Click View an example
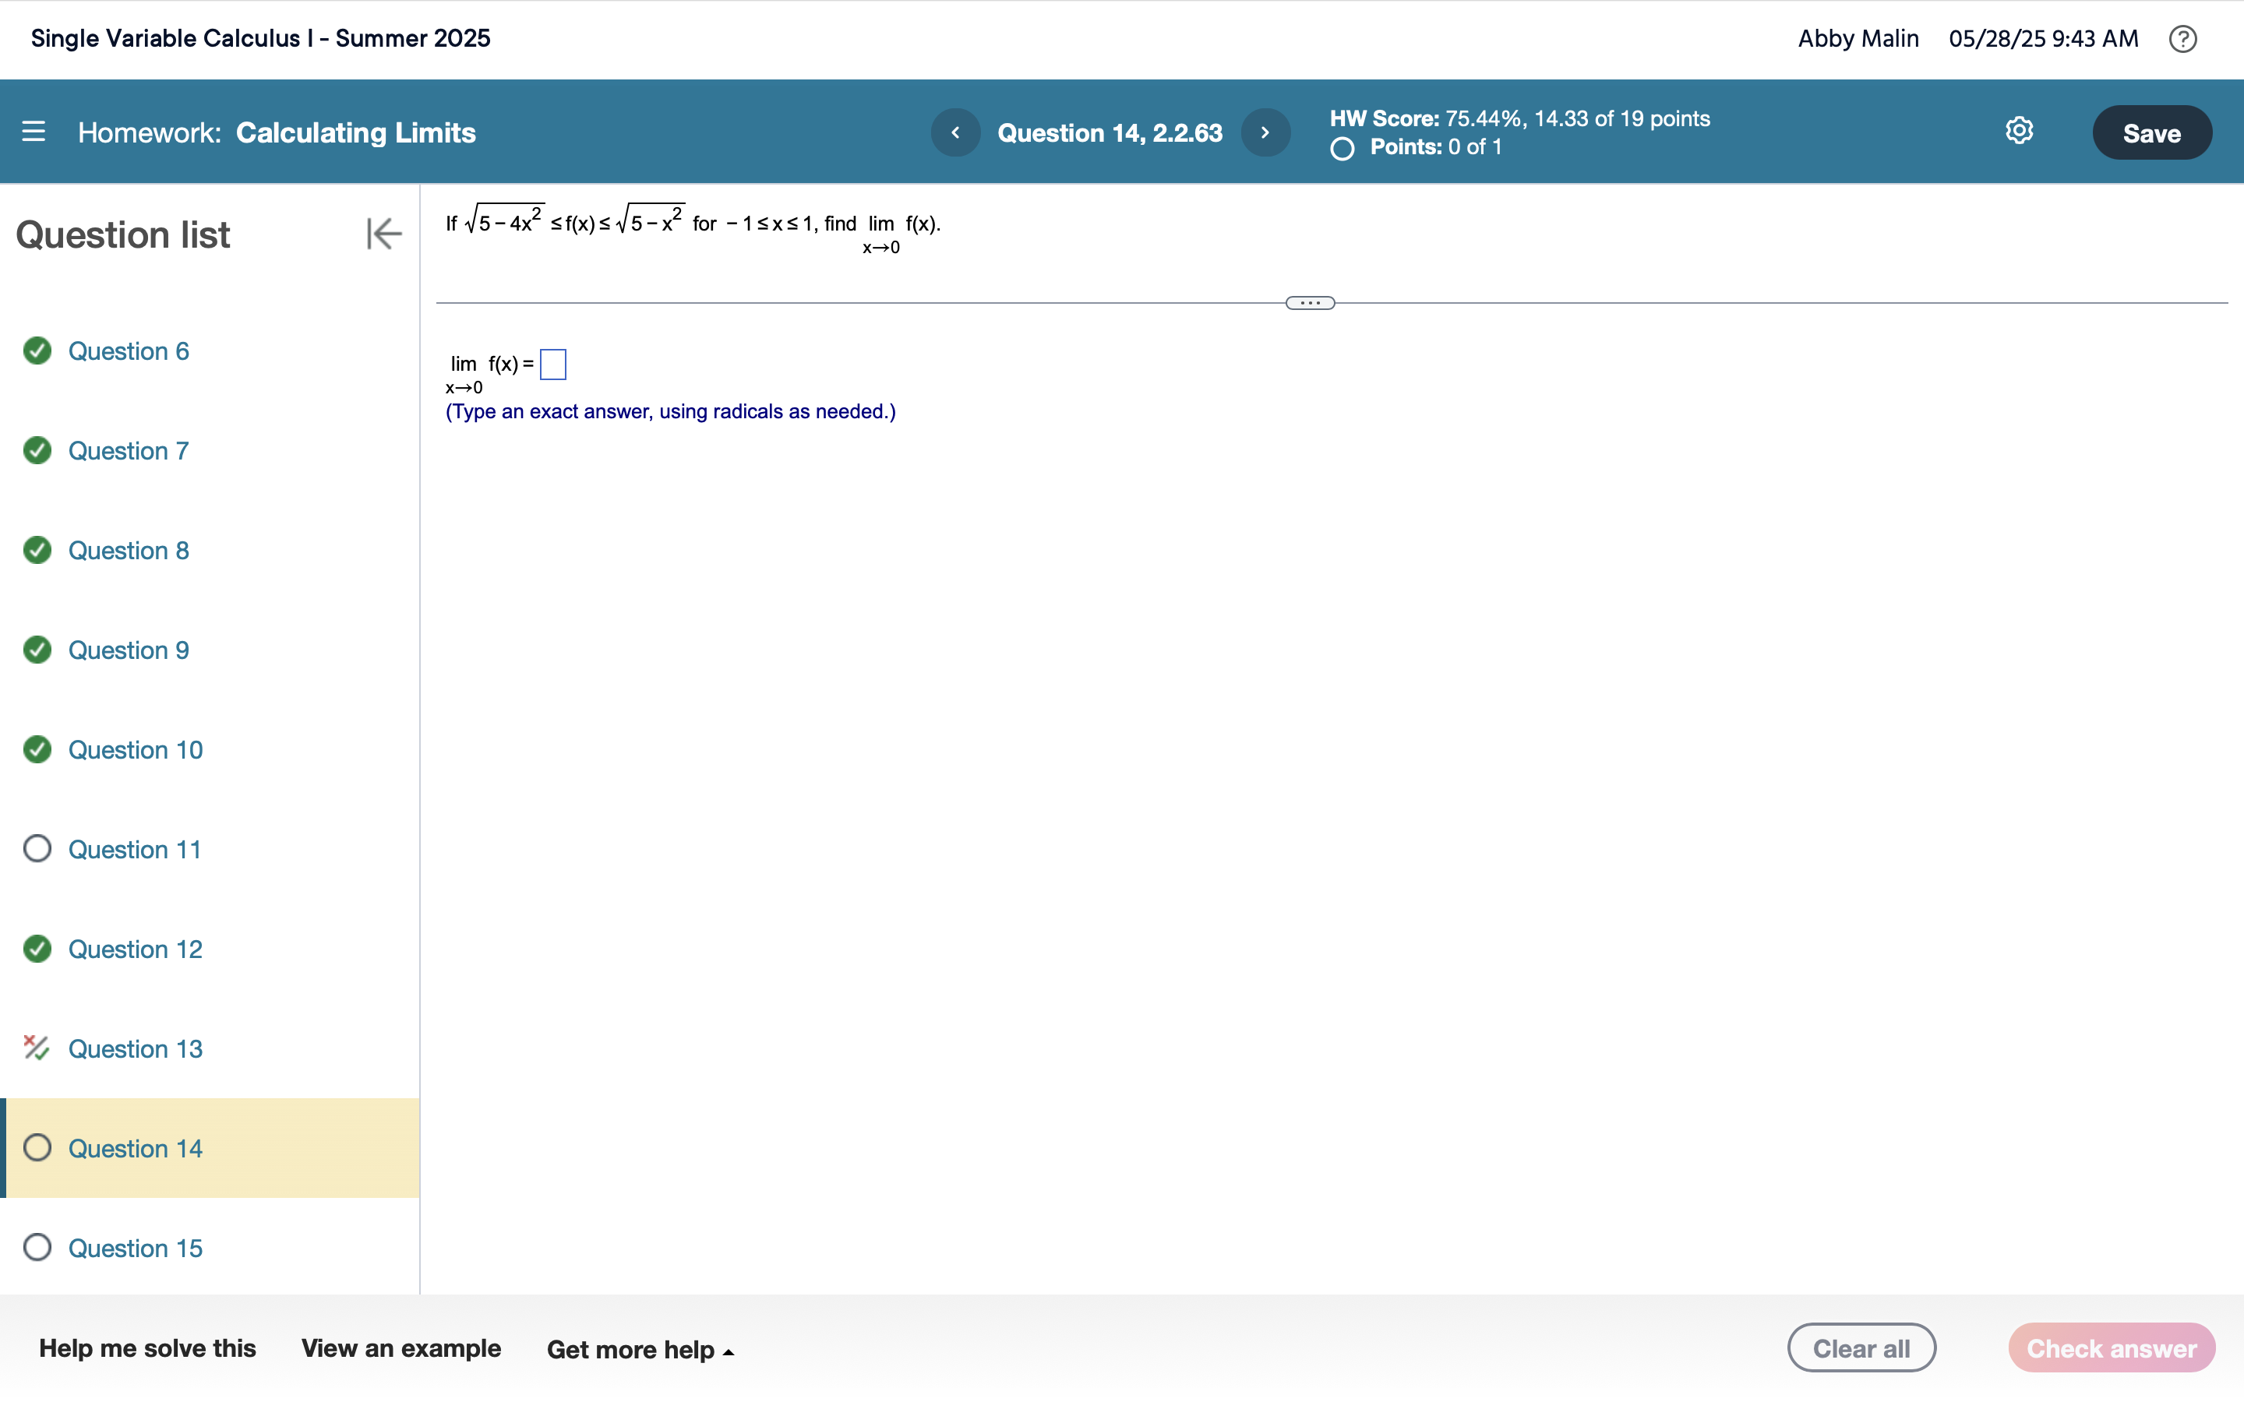The image size is (2244, 1402). tap(400, 1348)
